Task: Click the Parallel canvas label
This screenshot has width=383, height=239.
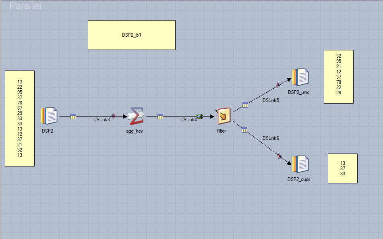Action: click(x=25, y=6)
